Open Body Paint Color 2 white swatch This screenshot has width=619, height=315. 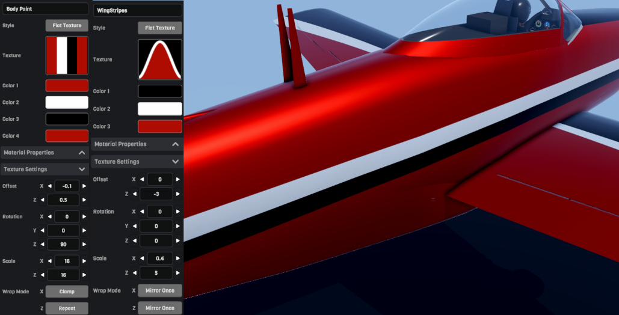tap(67, 102)
